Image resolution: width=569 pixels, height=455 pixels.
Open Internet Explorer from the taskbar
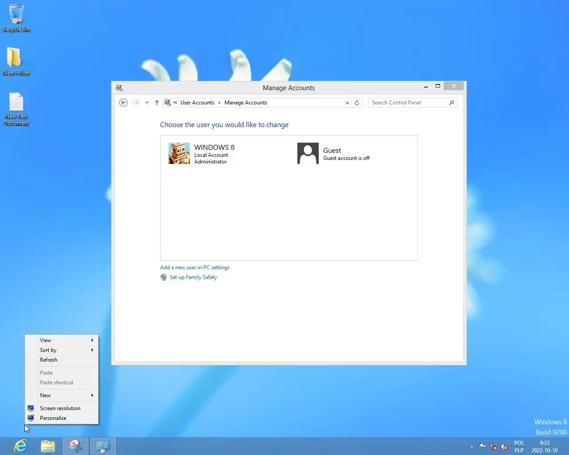20,446
